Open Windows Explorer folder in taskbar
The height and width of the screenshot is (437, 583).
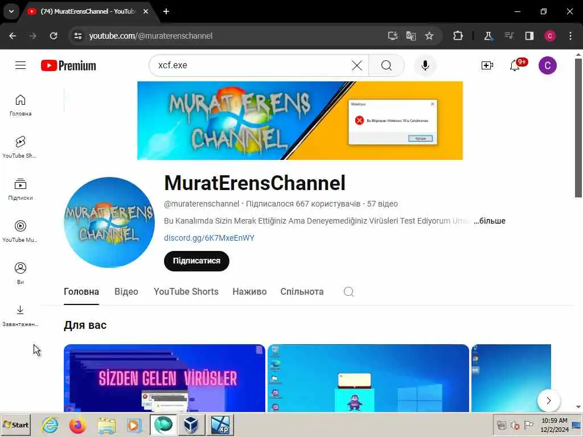(x=106, y=425)
